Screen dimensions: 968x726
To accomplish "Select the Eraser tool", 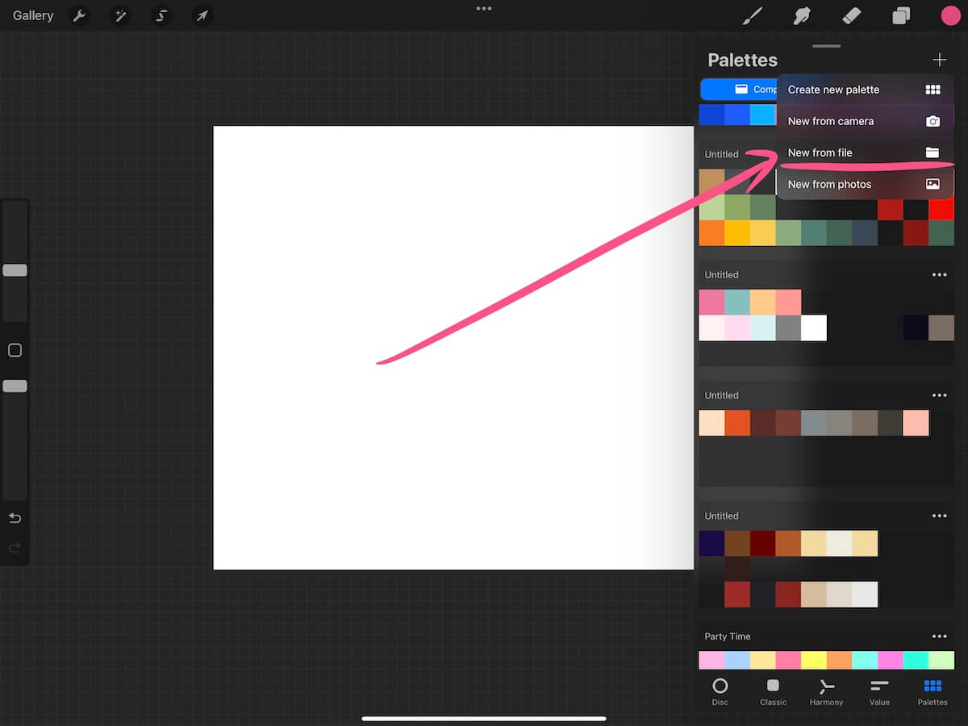I will point(851,15).
